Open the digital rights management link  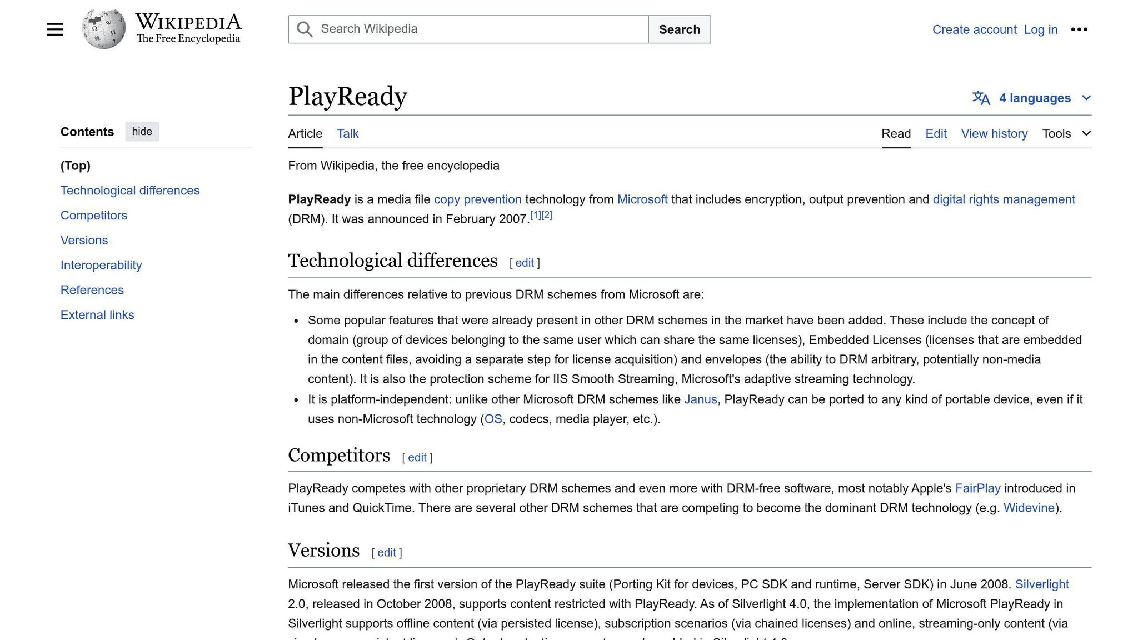pyautogui.click(x=1004, y=199)
